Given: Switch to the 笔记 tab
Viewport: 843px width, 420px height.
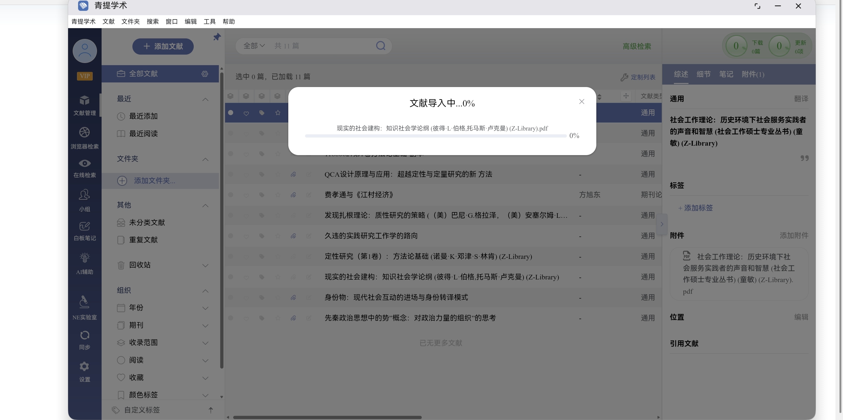Looking at the screenshot, I should pos(727,74).
